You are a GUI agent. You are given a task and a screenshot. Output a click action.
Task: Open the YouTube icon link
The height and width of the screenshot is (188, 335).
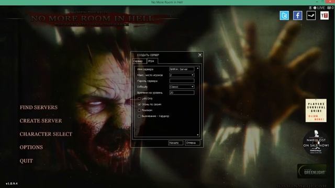coord(325,16)
